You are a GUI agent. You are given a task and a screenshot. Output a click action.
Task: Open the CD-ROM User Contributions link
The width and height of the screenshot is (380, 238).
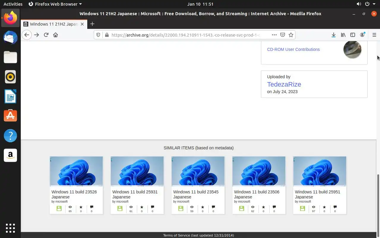pos(293,49)
